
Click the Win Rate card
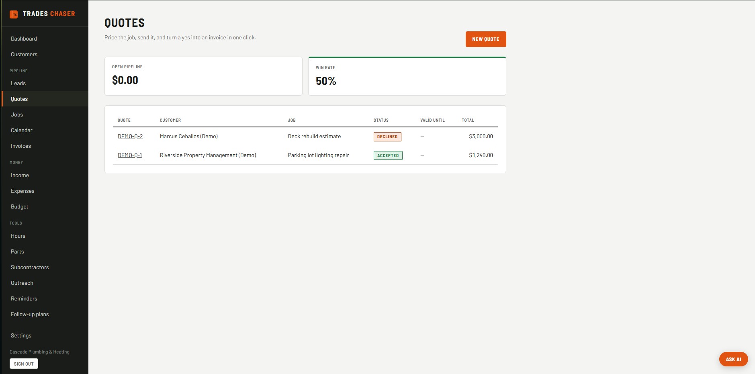tap(407, 76)
